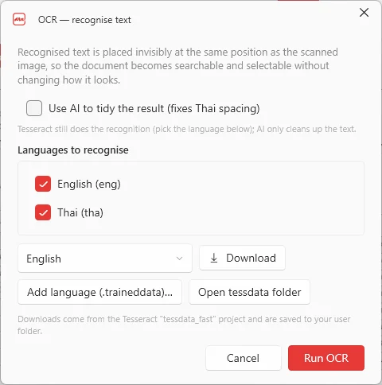Close the OCR dialog with the X

click(364, 12)
